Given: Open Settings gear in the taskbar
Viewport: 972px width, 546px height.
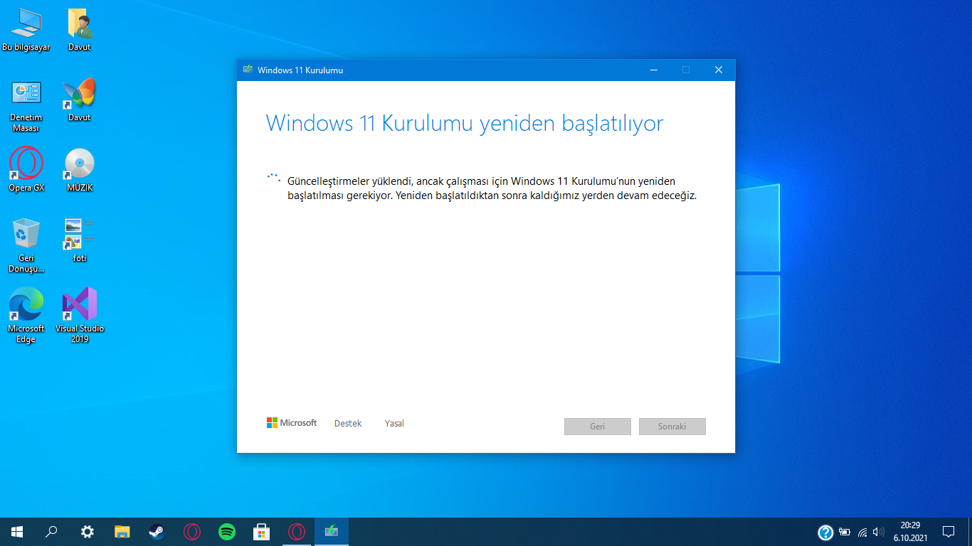Looking at the screenshot, I should [87, 532].
